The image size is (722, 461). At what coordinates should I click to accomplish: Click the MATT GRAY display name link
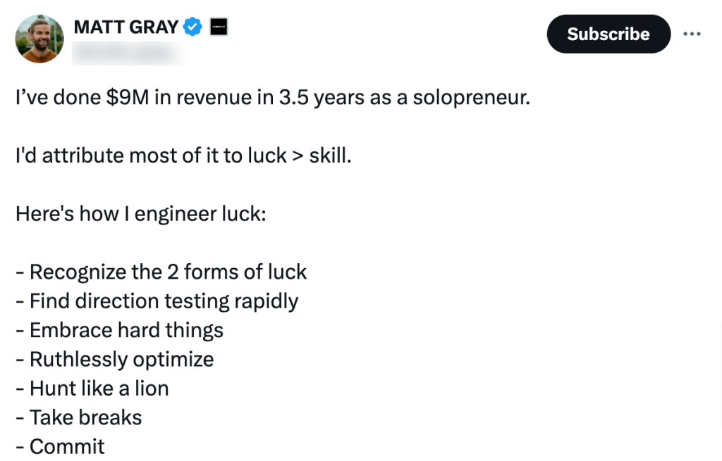point(126,27)
